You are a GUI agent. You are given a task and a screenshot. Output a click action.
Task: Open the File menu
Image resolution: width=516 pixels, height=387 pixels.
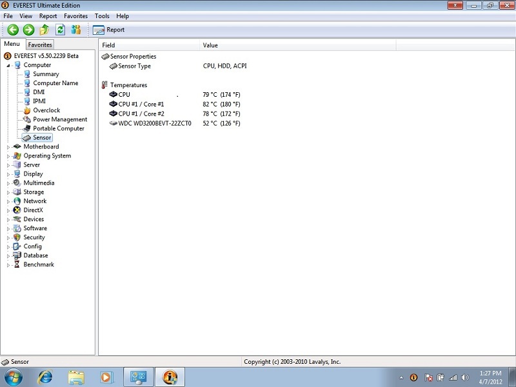point(8,15)
